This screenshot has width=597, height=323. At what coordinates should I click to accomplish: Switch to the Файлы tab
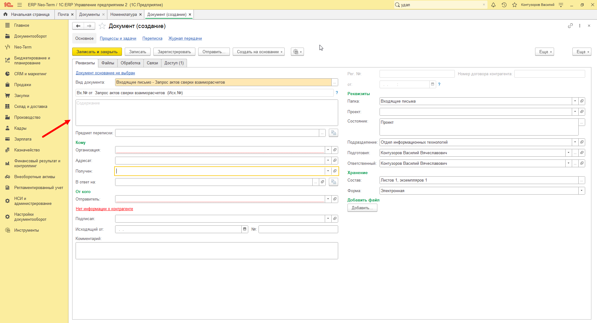tap(108, 63)
